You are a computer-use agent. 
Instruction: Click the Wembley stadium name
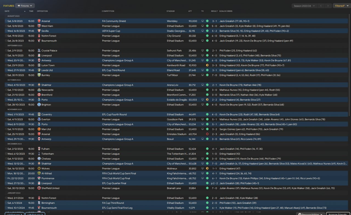[172, 21]
